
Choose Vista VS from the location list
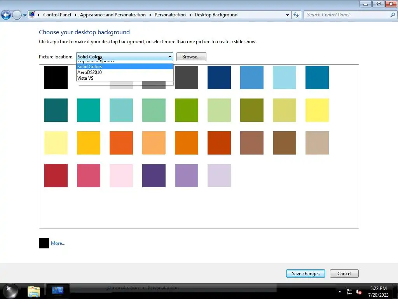pyautogui.click(x=125, y=78)
